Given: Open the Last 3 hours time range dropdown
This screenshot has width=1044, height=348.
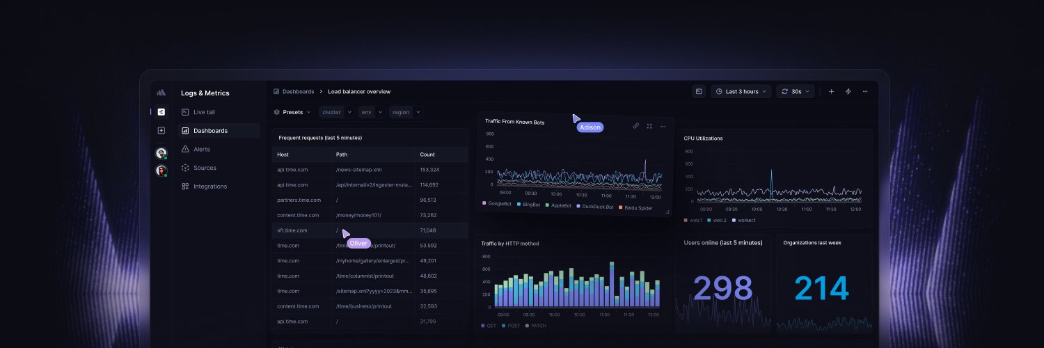Looking at the screenshot, I should tap(741, 91).
